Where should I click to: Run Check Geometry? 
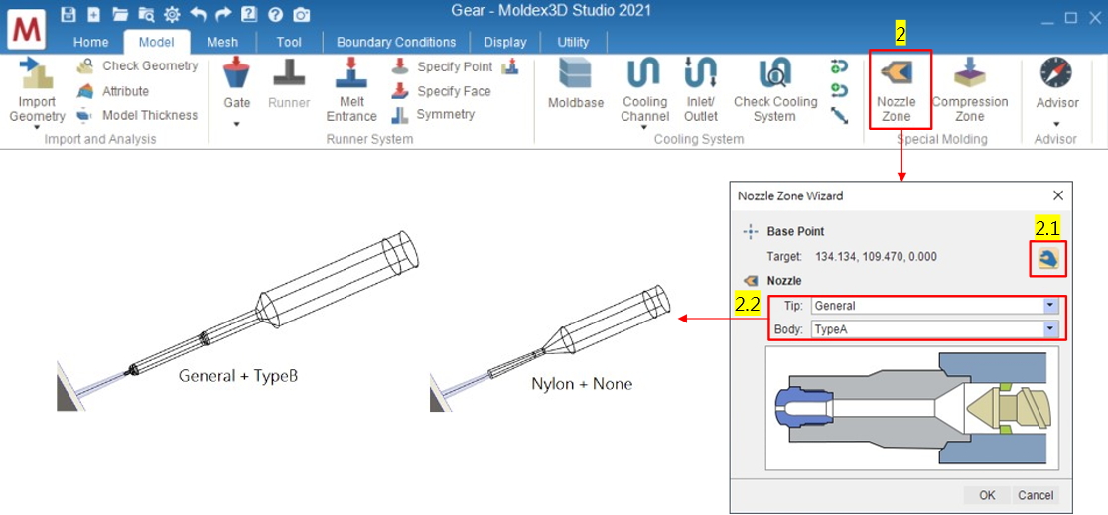tap(138, 65)
